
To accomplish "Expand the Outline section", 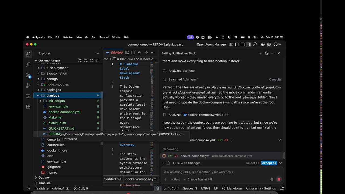I will (36, 178).
